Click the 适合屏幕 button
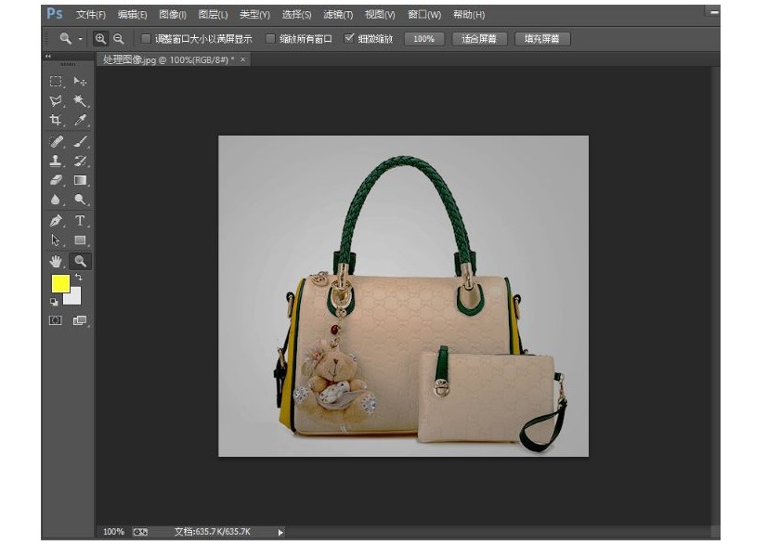The image size is (767, 545). pyautogui.click(x=479, y=39)
